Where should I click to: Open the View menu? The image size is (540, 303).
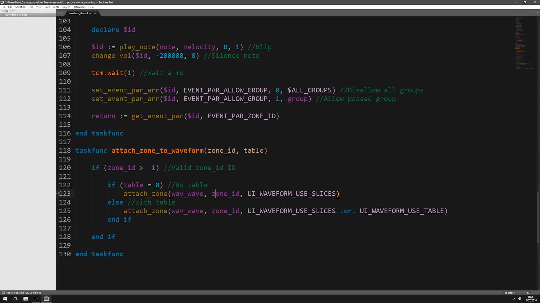(39, 7)
